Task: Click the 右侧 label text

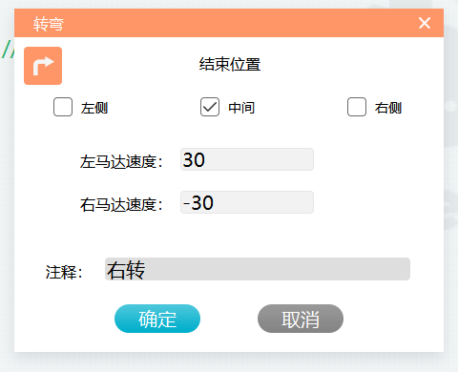Action: pos(388,108)
